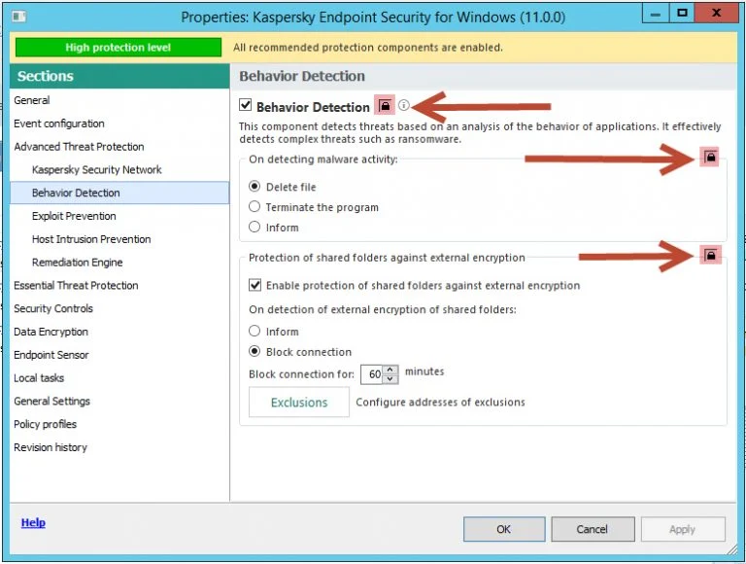
Task: Select Terminate the program option
Action: (255, 207)
